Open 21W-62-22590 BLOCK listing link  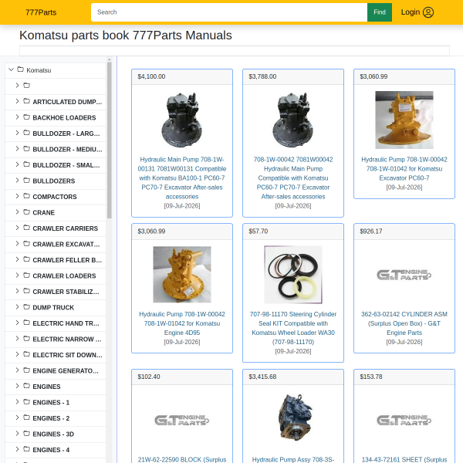point(182,459)
